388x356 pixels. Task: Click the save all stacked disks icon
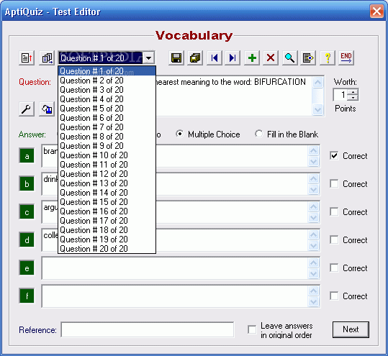pos(195,58)
